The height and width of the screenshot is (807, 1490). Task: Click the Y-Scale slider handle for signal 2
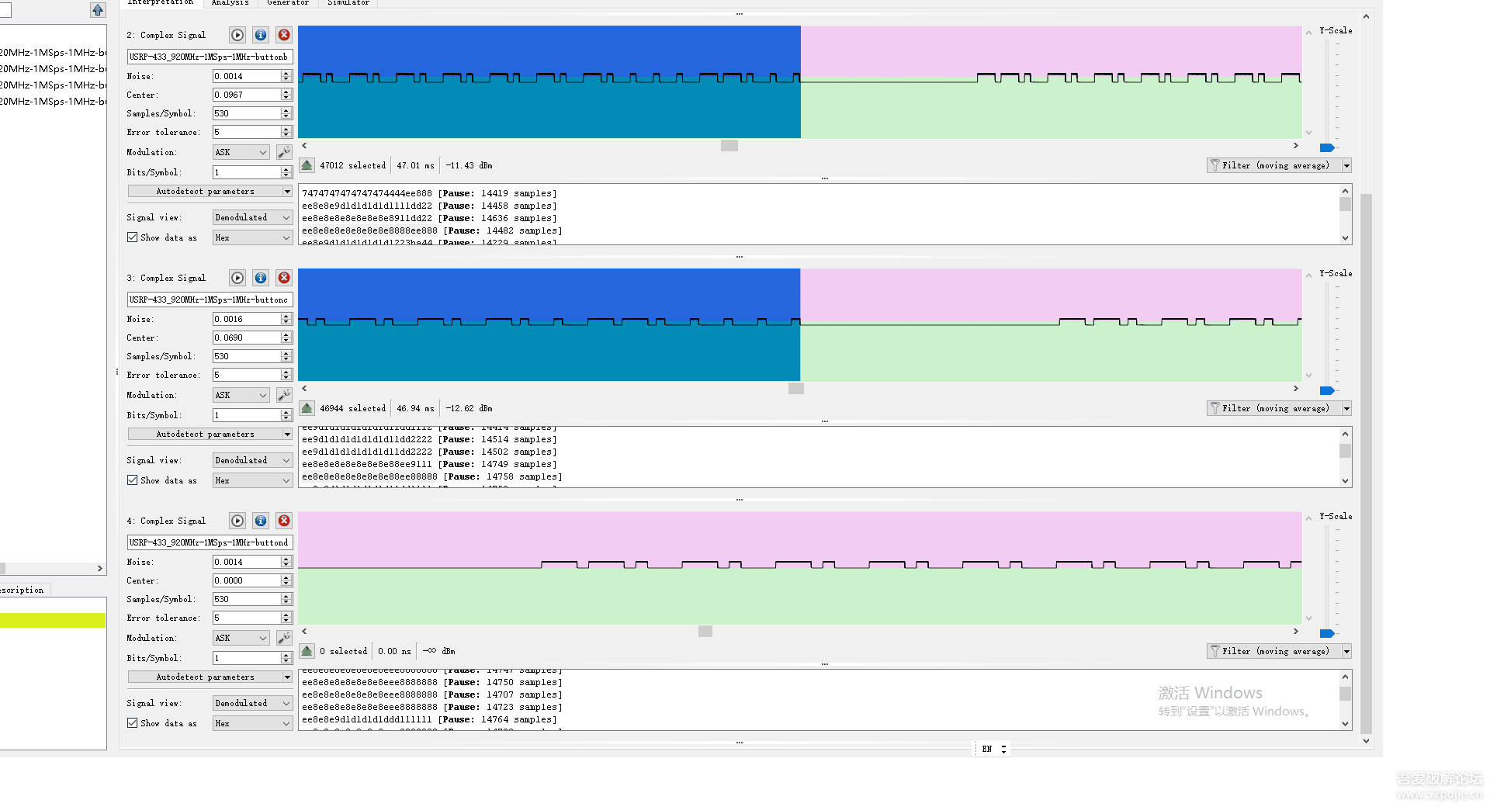point(1327,147)
